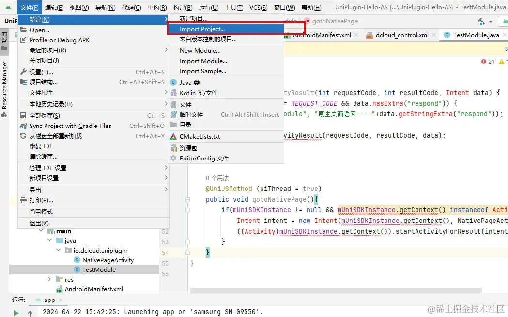
Task: Choose 来自版本控制的项目... entry
Action: click(226, 39)
